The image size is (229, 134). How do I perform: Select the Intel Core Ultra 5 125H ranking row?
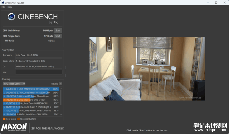pos(31,100)
